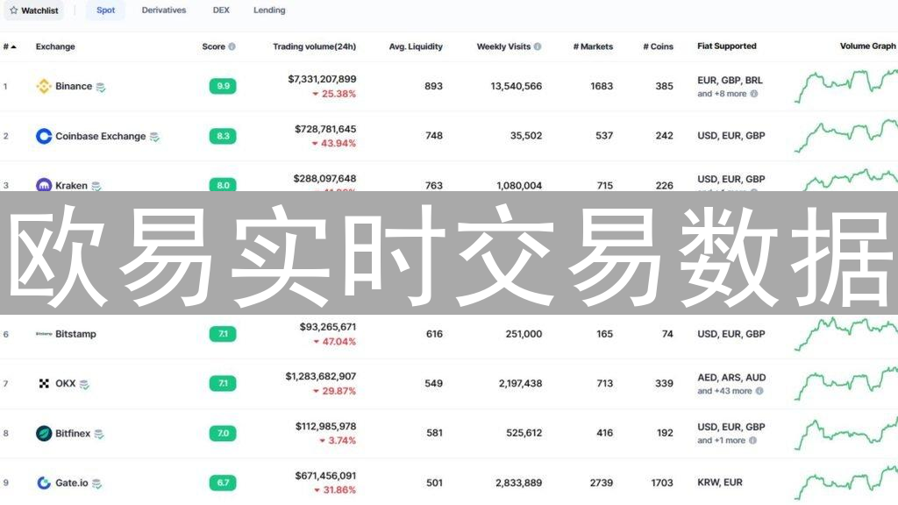Switch to the Lending tab

269,11
